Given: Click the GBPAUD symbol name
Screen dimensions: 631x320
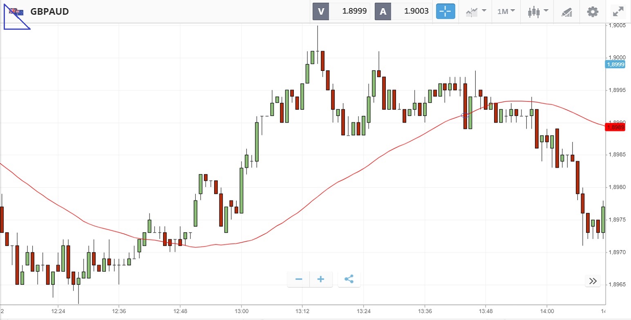Looking at the screenshot, I should click(x=49, y=11).
